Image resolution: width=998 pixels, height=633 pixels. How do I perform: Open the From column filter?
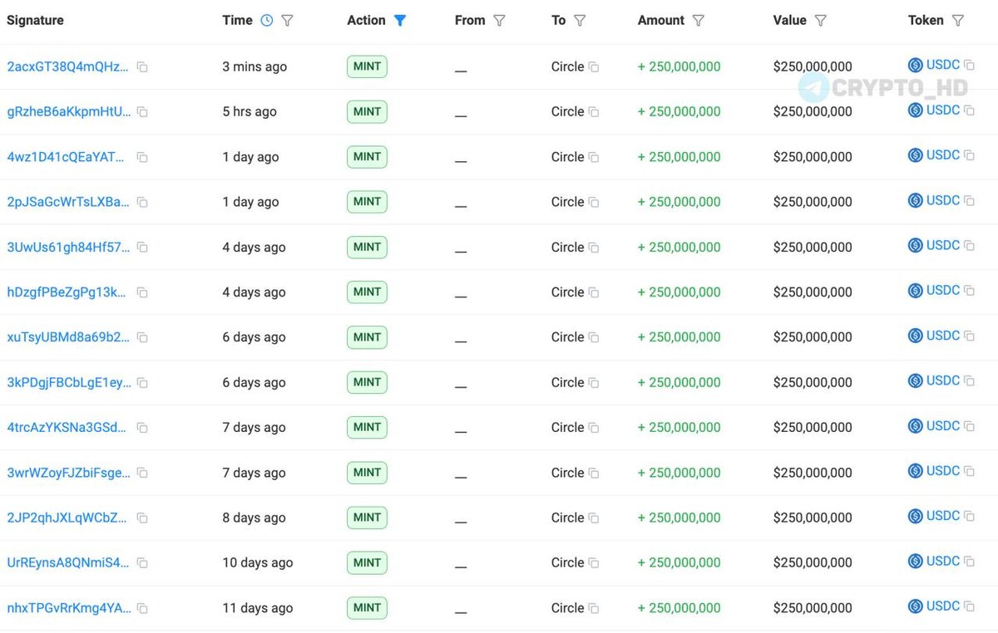pos(499,21)
